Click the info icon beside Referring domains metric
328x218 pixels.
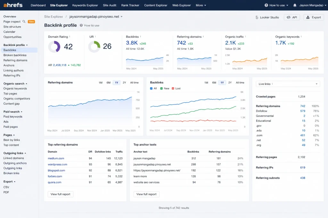203,36
